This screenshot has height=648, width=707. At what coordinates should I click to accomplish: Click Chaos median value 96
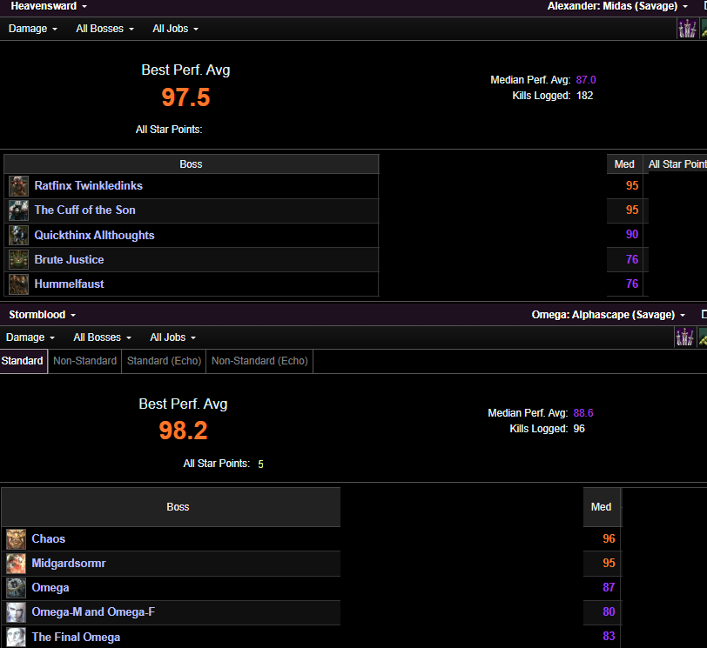609,538
